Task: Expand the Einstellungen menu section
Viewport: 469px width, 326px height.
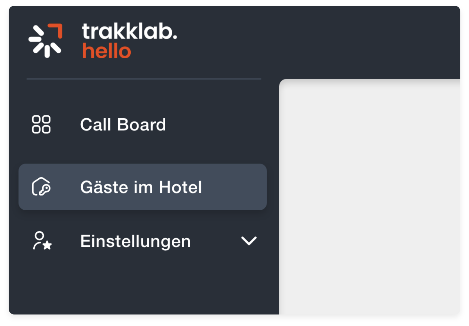Action: [x=143, y=241]
